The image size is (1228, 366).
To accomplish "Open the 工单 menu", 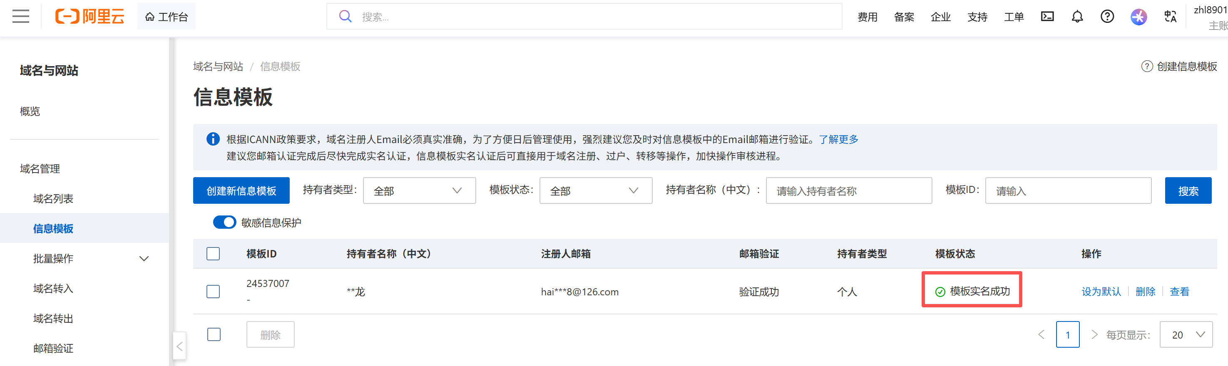I will click(1014, 17).
